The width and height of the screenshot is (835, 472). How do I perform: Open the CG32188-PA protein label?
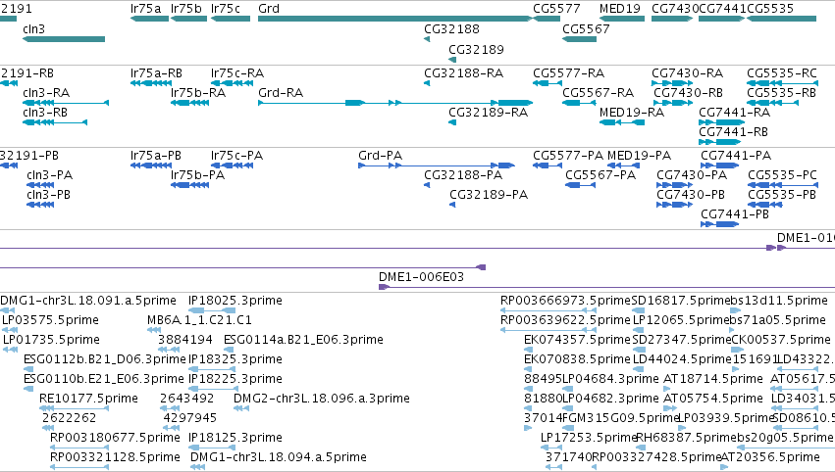463,175
